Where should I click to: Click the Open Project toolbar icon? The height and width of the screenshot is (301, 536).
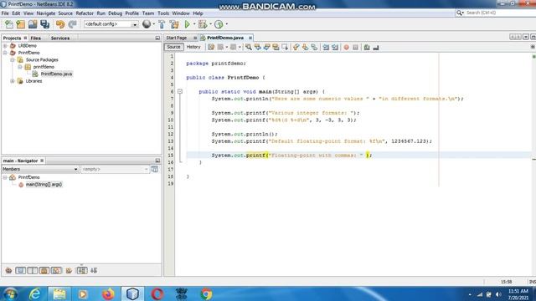[33, 24]
